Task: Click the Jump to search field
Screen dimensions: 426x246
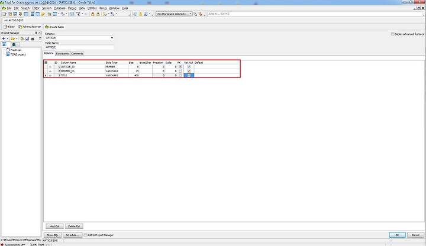Action: coord(315,14)
